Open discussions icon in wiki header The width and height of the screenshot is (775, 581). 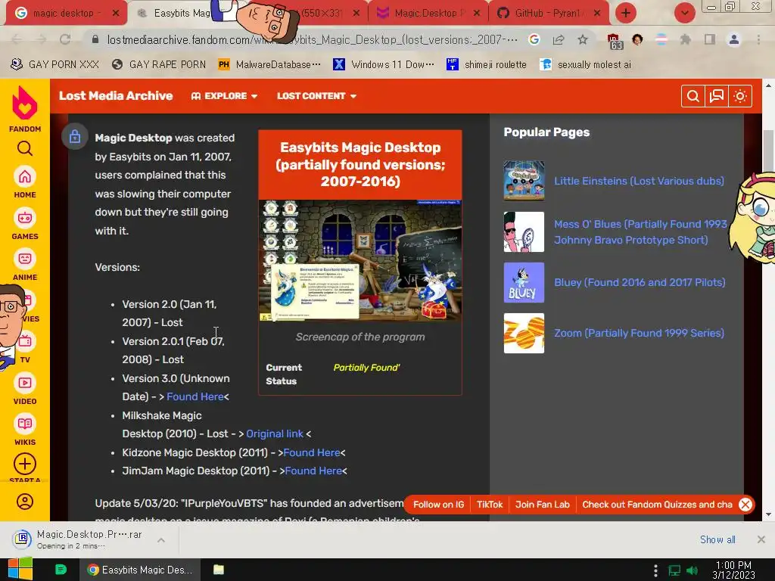pyautogui.click(x=716, y=96)
